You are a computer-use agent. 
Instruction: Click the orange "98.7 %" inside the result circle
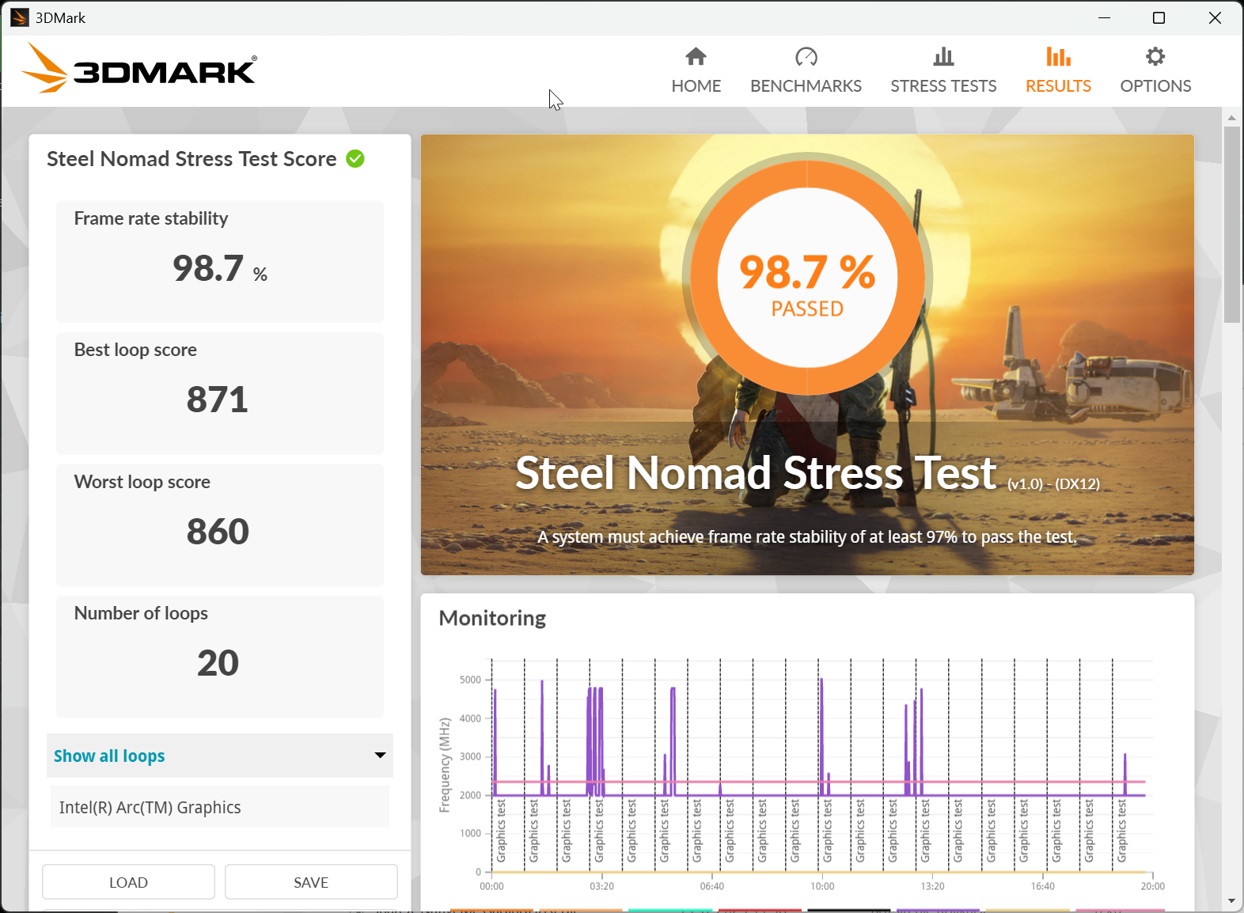coord(807,272)
